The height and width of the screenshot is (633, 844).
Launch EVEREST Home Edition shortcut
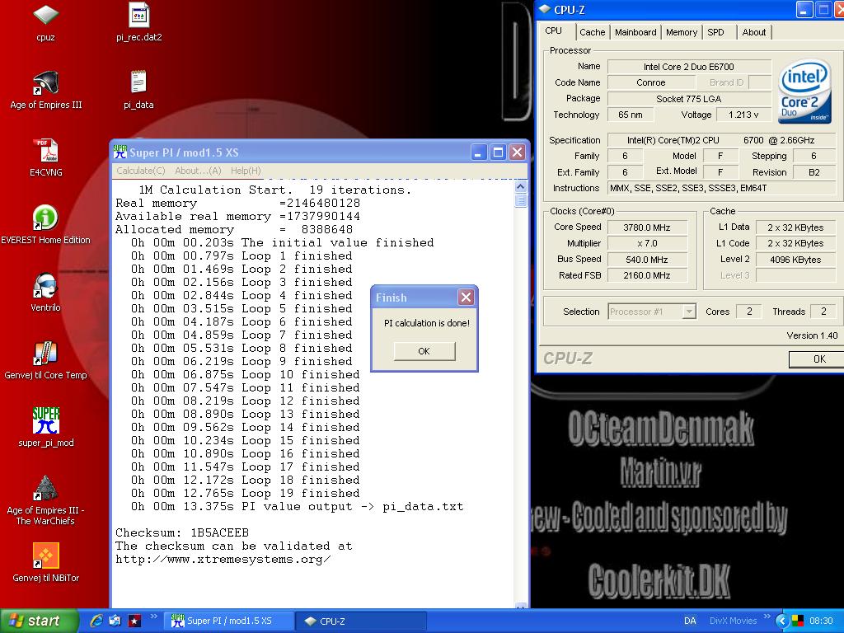click(46, 225)
